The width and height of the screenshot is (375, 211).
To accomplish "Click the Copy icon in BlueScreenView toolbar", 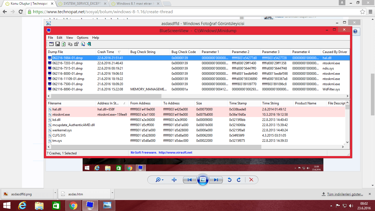I will tap(70, 44).
